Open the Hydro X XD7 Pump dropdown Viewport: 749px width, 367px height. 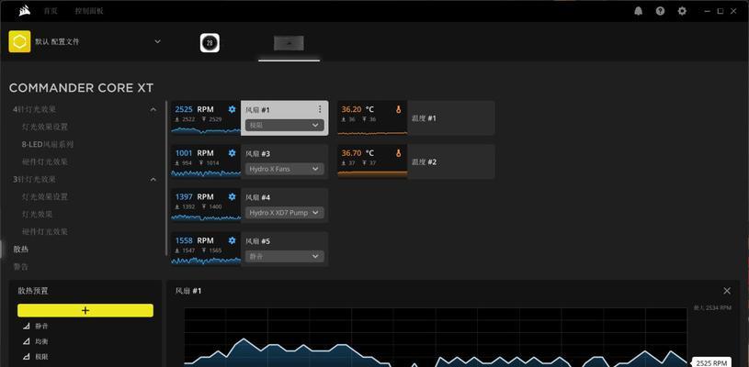tap(285, 213)
